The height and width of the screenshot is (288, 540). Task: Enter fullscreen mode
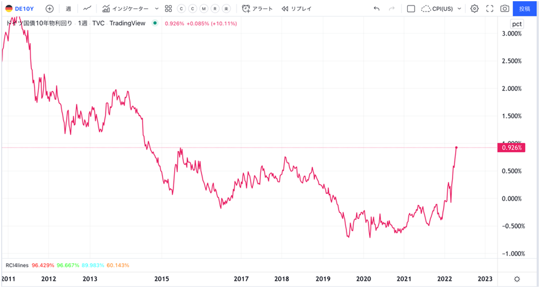[x=490, y=8]
